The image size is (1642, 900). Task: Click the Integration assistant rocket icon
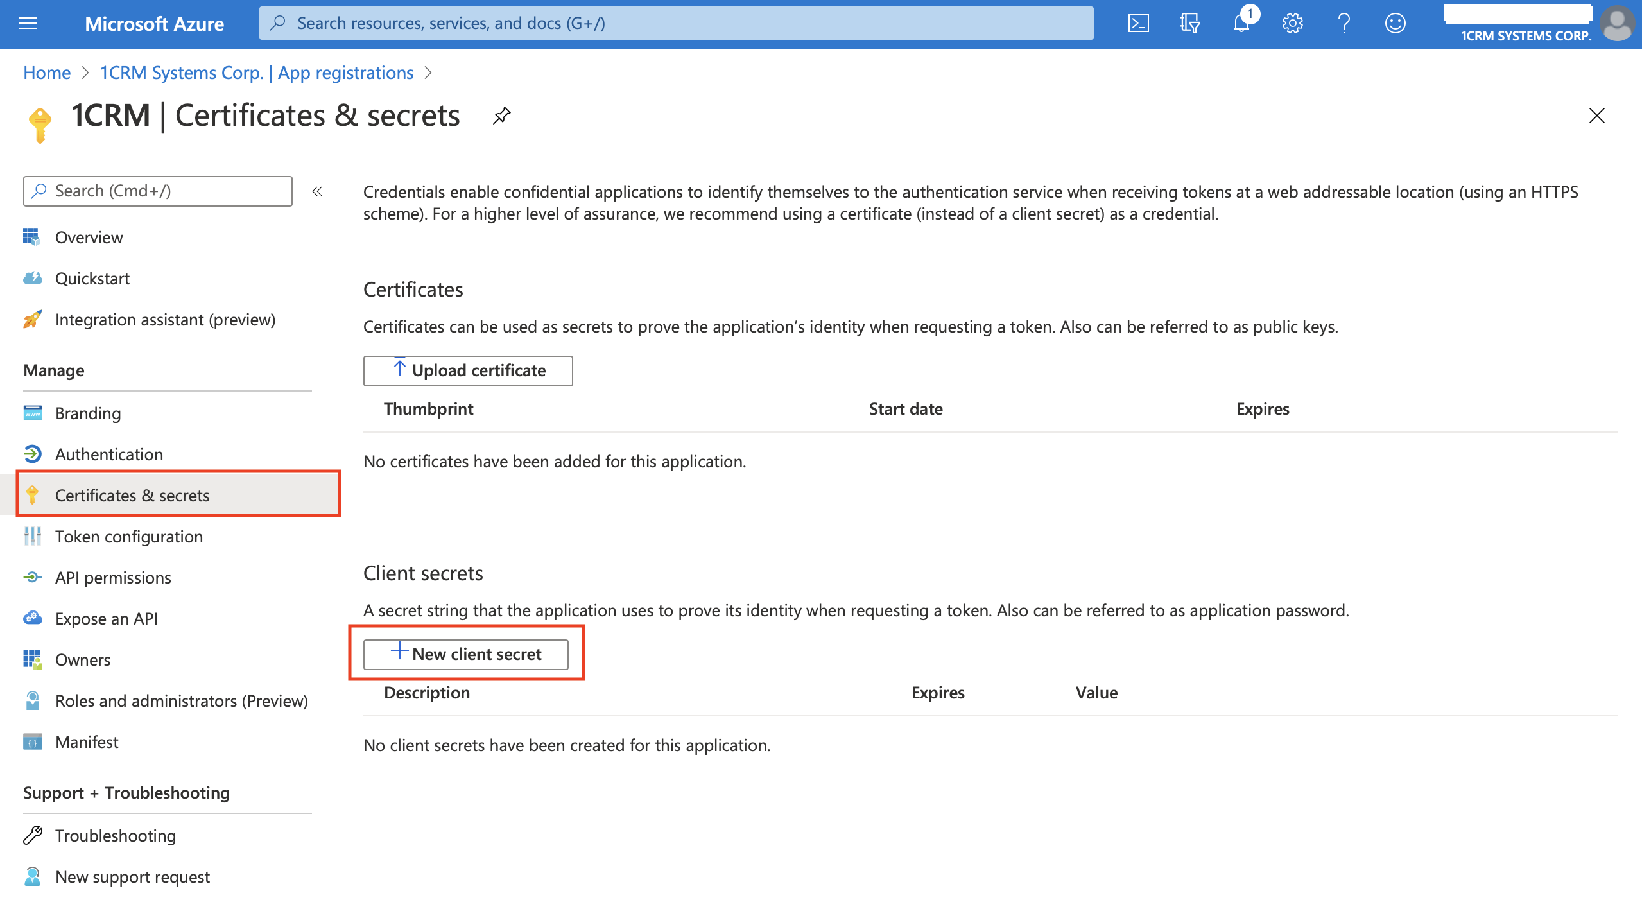(32, 319)
